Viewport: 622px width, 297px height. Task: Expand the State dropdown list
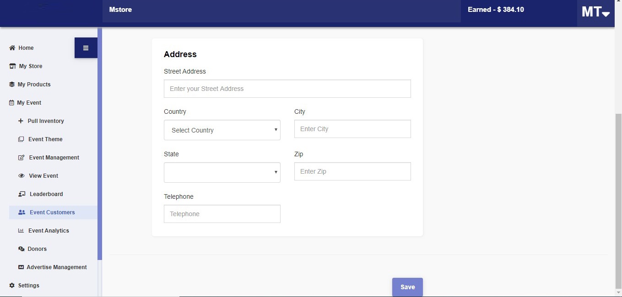(222, 173)
